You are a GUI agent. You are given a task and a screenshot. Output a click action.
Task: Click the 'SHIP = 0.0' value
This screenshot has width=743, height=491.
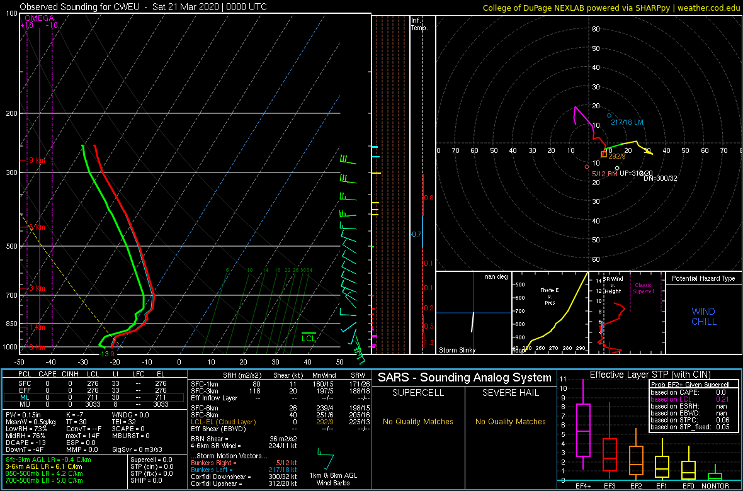point(147,480)
